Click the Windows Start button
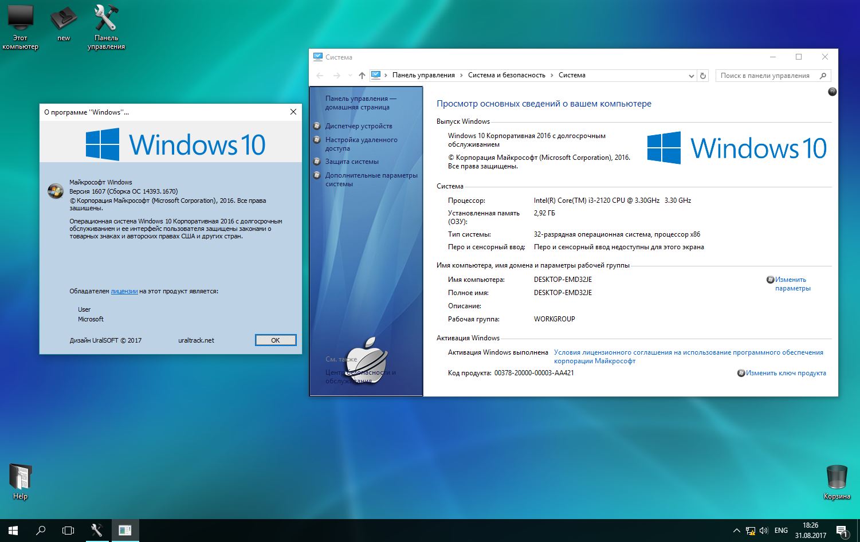The height and width of the screenshot is (542, 860). 13,531
